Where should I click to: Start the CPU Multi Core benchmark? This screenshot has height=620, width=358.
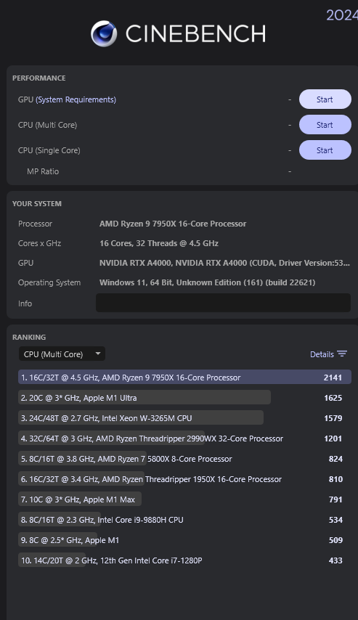(x=325, y=125)
